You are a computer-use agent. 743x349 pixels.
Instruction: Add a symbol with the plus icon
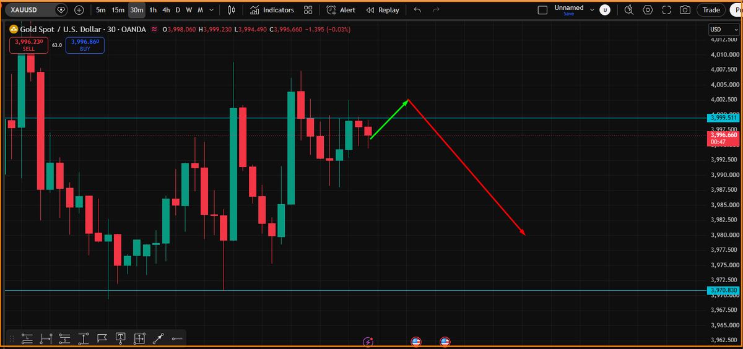click(79, 10)
